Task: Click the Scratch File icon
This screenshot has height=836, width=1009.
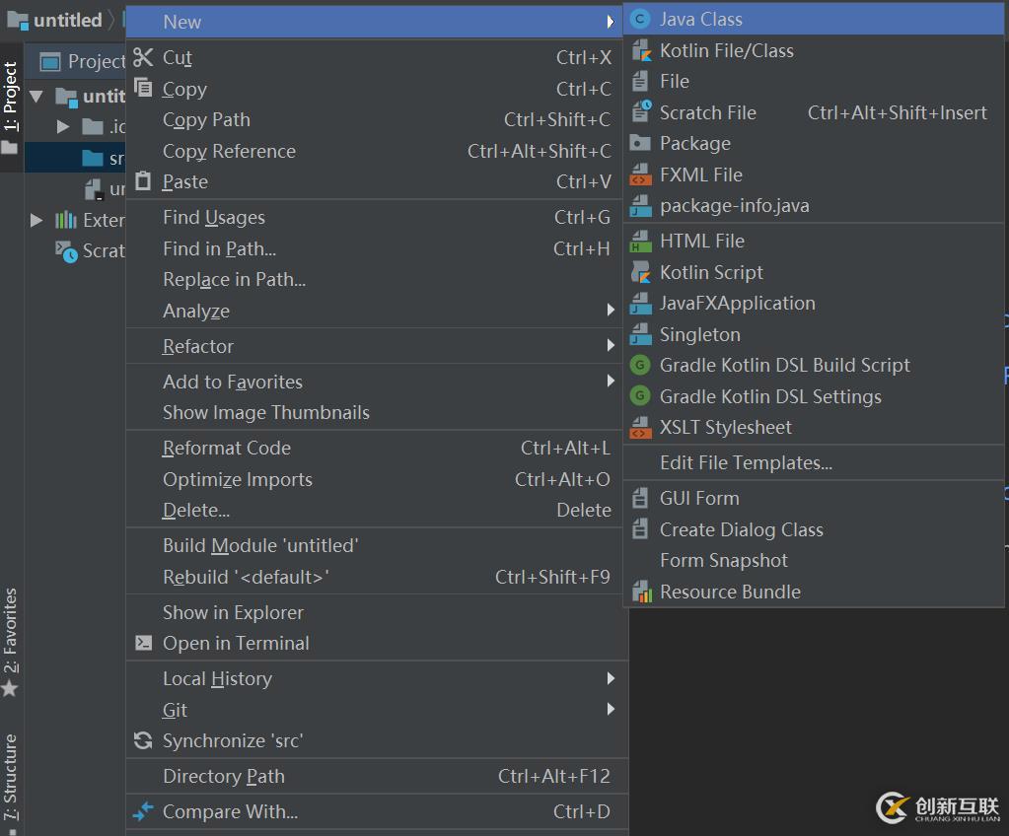Action: (641, 112)
